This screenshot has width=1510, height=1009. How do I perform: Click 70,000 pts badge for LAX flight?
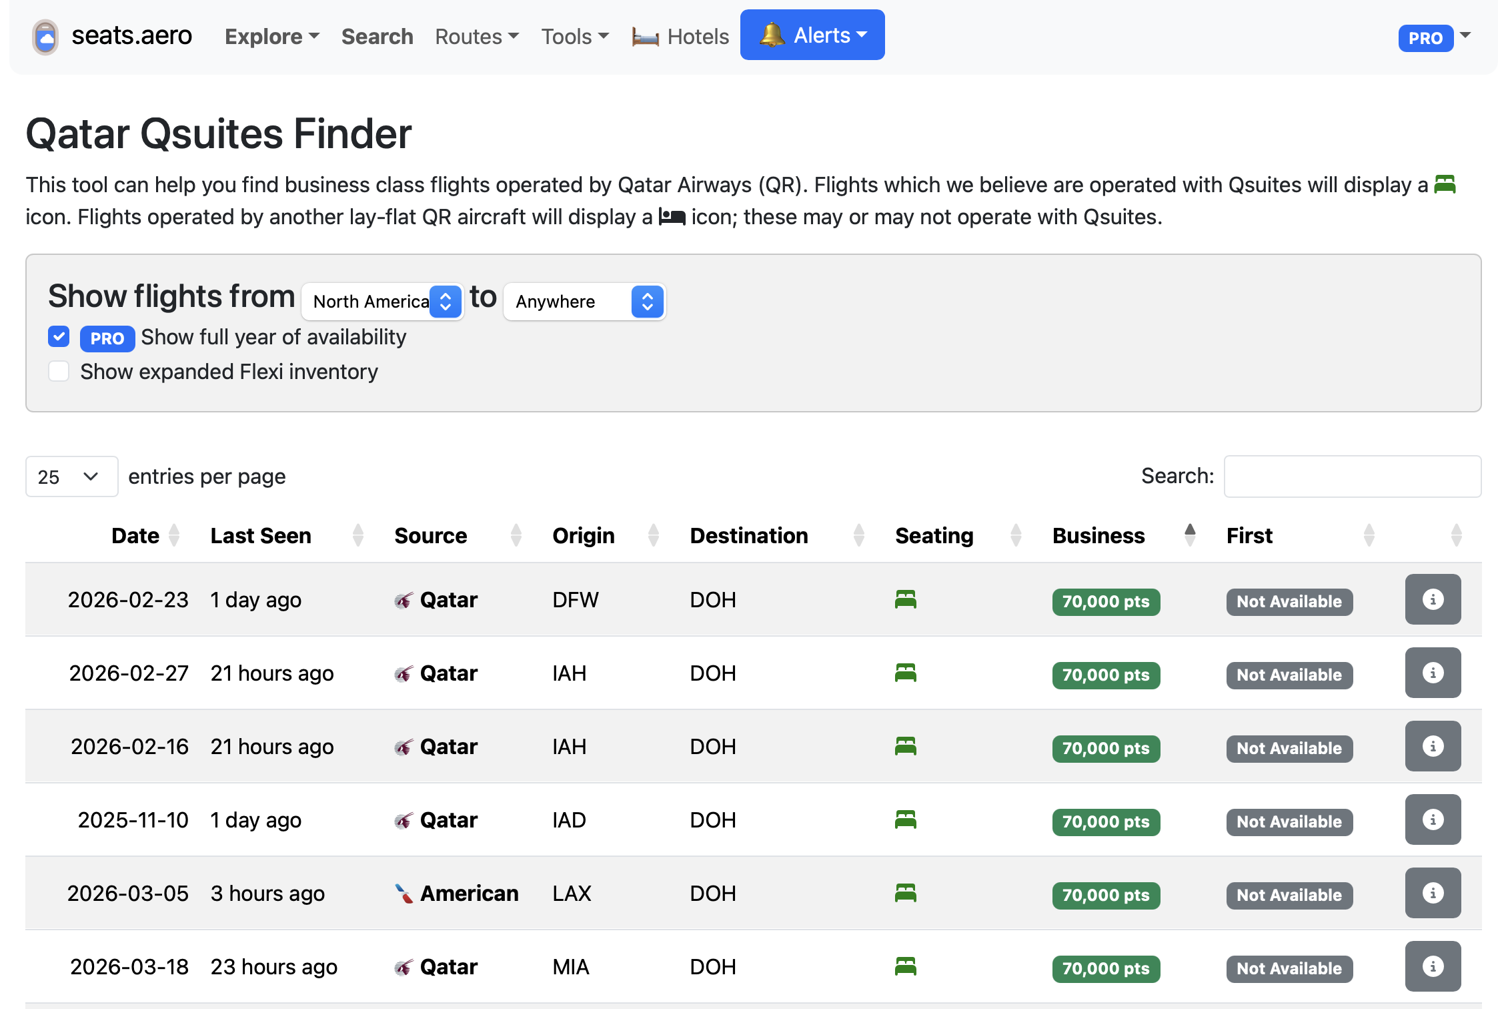[1106, 895]
